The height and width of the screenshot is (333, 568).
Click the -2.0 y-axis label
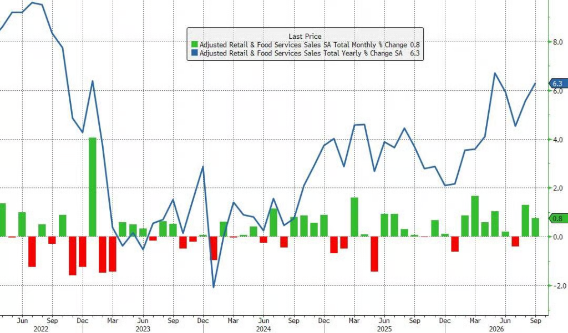(x=557, y=286)
